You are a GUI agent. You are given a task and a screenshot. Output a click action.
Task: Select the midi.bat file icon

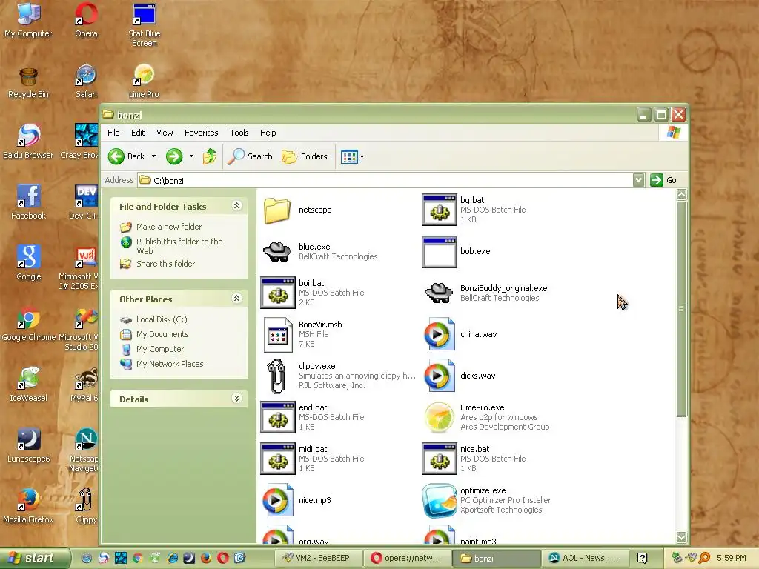[x=277, y=459]
